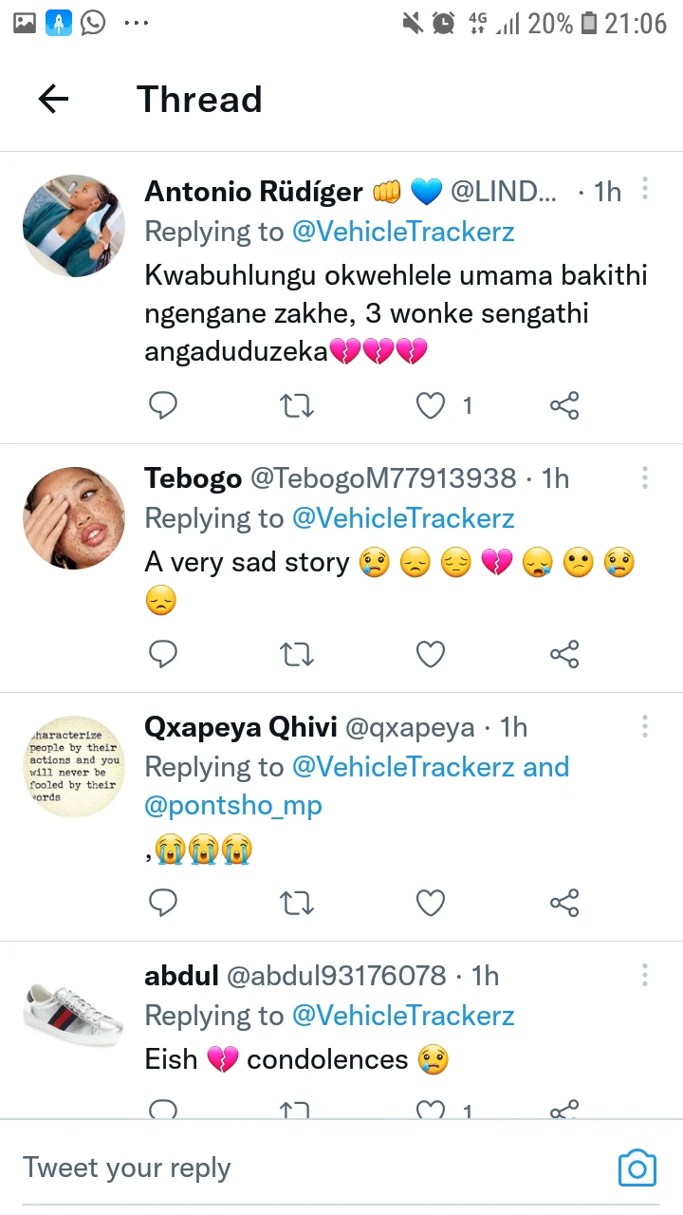Open more options menu on Tebogo's tweet
This screenshot has height=1215, width=683.
(645, 477)
